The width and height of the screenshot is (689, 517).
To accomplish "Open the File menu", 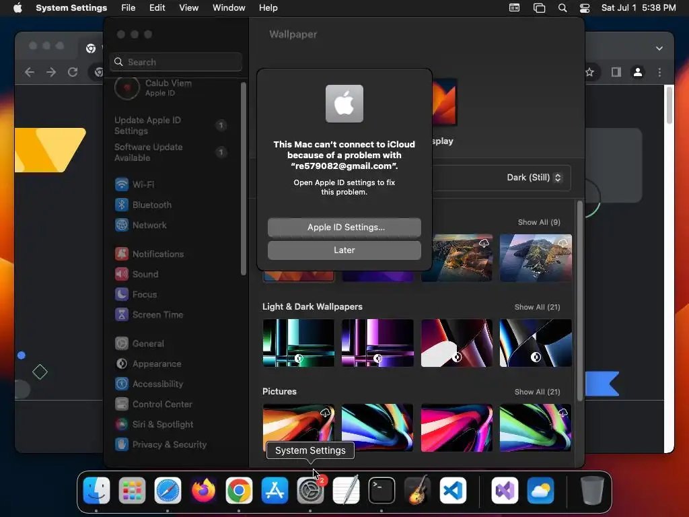I will [x=129, y=8].
